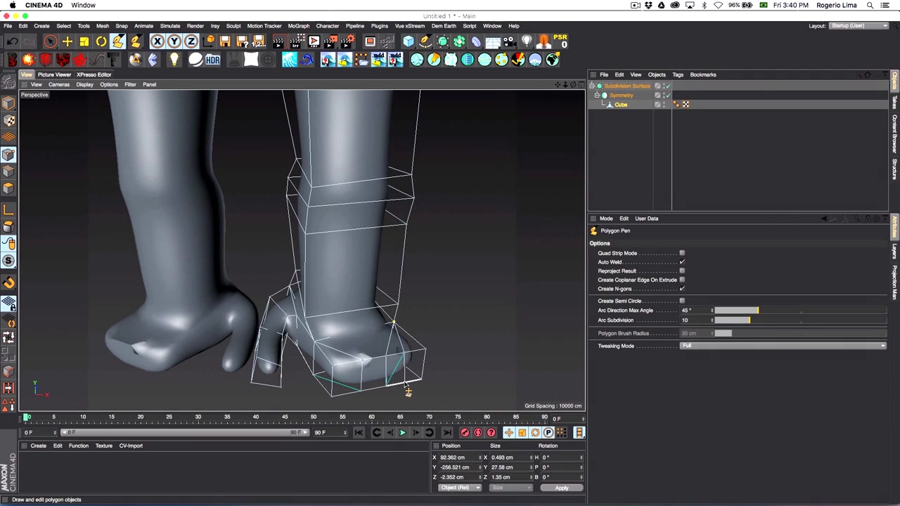Enable Quad Strip Mode
Image resolution: width=900 pixels, height=506 pixels.
pyautogui.click(x=682, y=253)
